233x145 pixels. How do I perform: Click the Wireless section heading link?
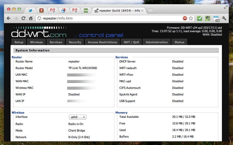[x=18, y=113]
